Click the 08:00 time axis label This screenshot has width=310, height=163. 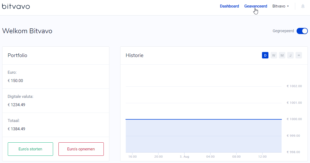pyautogui.click(x=237, y=157)
